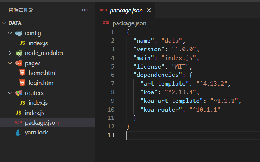260x162 pixels.
Task: Click the HTML5 icon beside login.html
Action: point(22,83)
